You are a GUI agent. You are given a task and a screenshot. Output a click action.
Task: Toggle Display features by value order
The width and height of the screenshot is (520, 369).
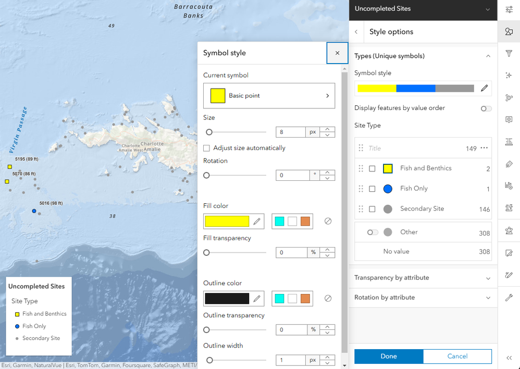click(x=486, y=108)
